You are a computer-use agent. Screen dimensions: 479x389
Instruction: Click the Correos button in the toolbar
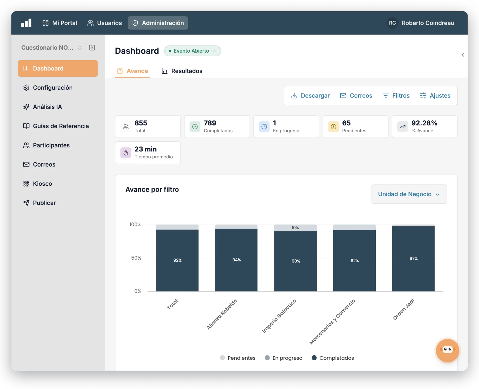point(356,96)
